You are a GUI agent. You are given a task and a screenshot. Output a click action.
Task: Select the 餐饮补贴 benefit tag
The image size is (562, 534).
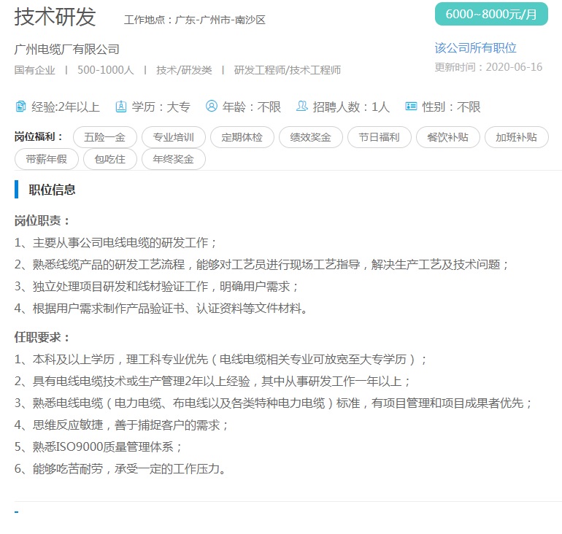tap(448, 137)
